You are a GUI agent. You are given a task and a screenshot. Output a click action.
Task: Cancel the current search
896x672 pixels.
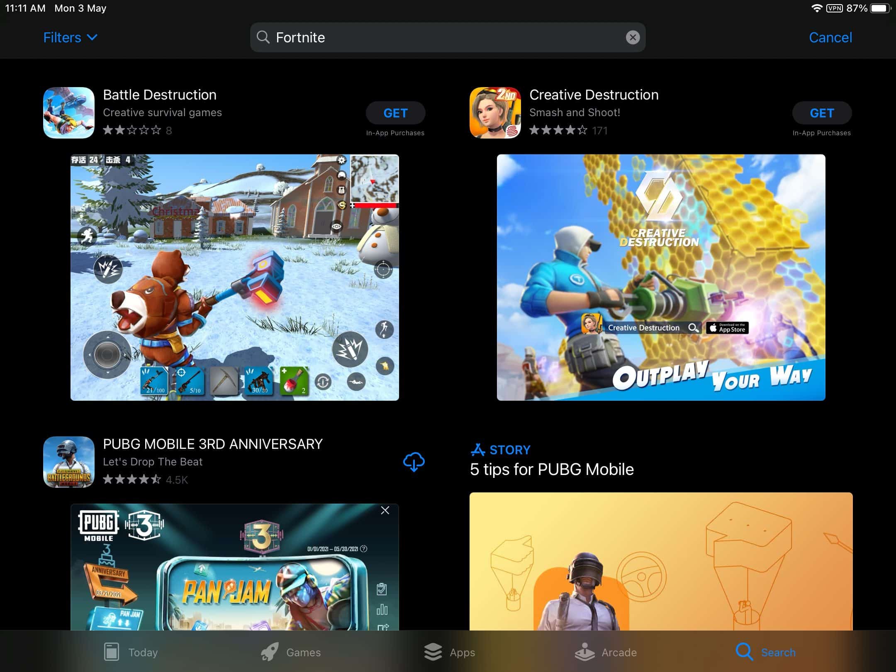coord(830,37)
